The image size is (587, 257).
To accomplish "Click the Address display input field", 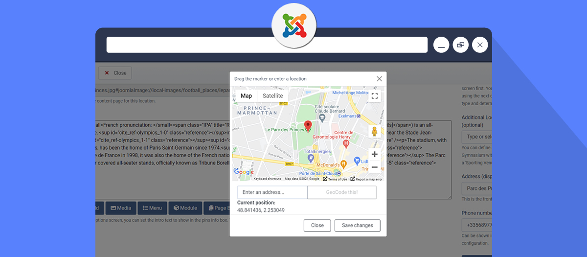I will click(x=476, y=189).
